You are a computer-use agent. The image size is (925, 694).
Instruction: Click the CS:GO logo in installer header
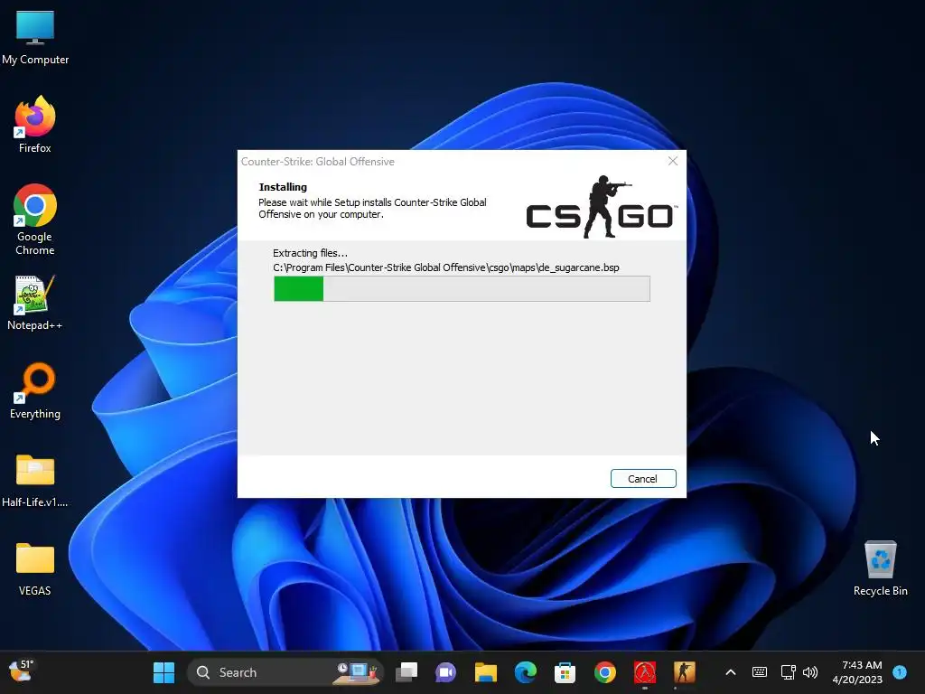coord(601,207)
